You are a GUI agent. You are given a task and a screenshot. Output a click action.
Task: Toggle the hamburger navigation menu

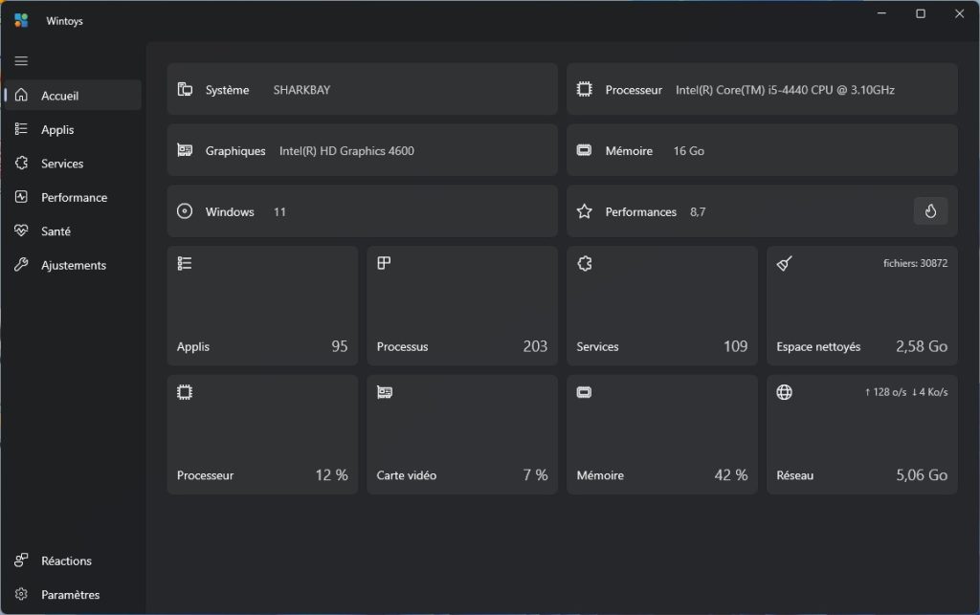pyautogui.click(x=21, y=61)
